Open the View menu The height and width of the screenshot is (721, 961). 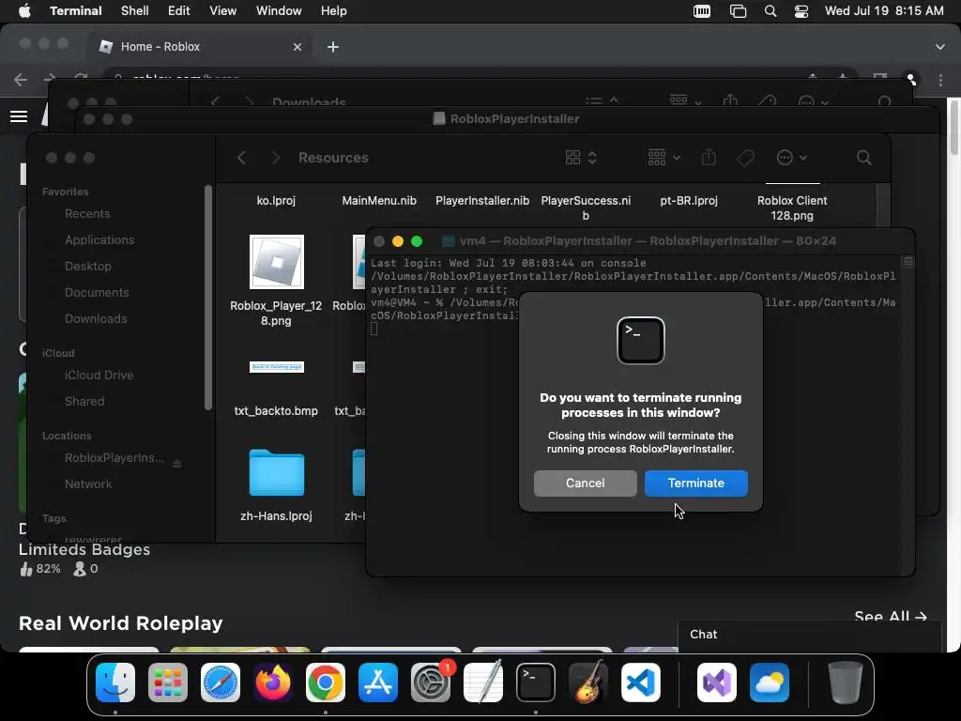coord(223,11)
